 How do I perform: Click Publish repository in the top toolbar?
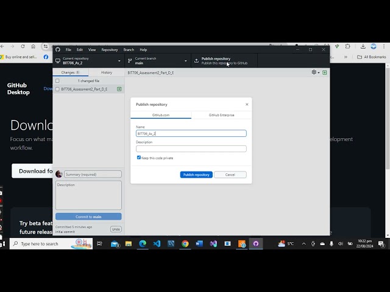click(x=224, y=61)
